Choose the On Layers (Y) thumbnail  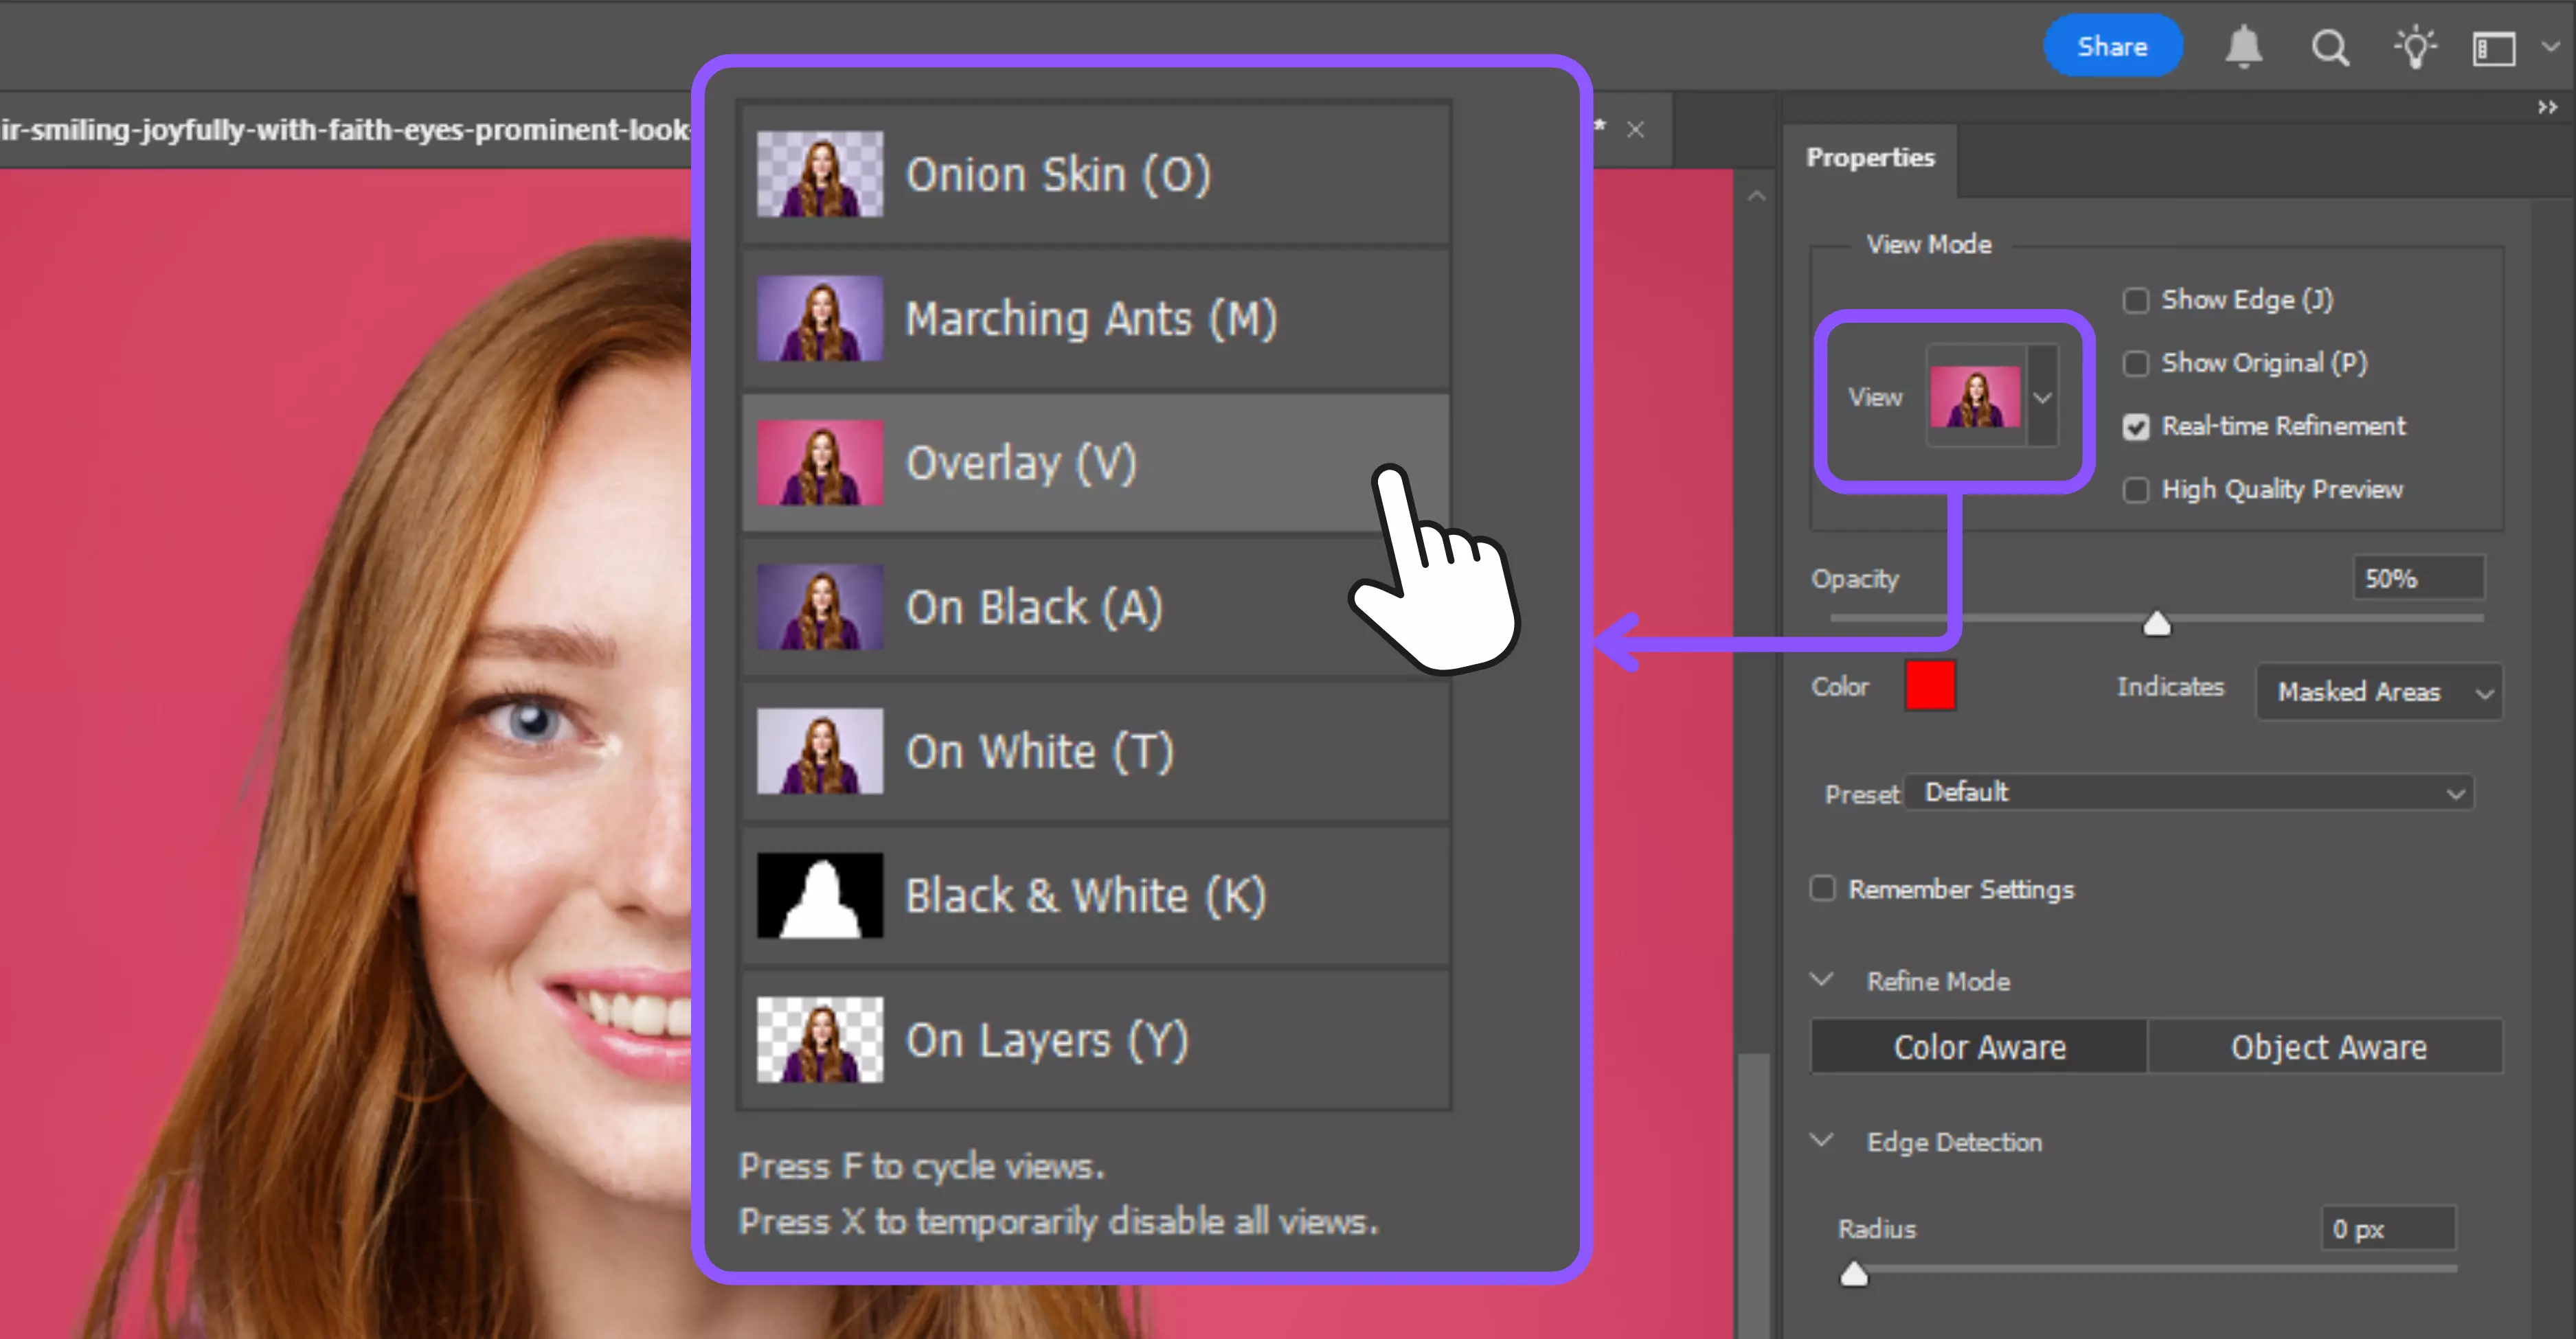pyautogui.click(x=820, y=1039)
